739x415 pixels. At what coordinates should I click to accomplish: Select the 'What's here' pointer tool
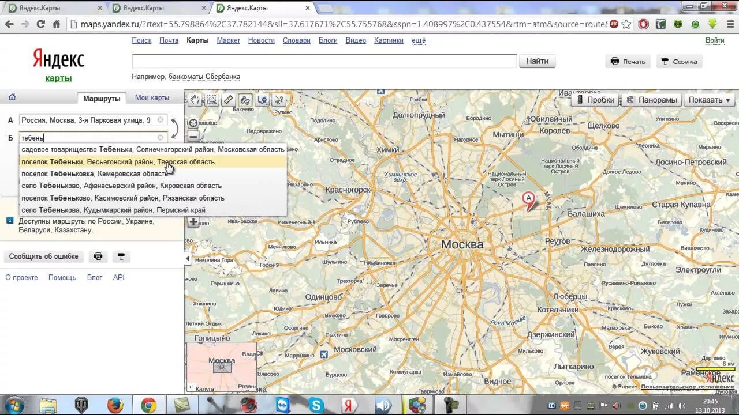pyautogui.click(x=279, y=100)
